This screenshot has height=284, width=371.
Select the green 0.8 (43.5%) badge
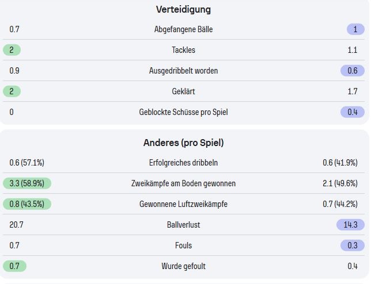coord(27,204)
